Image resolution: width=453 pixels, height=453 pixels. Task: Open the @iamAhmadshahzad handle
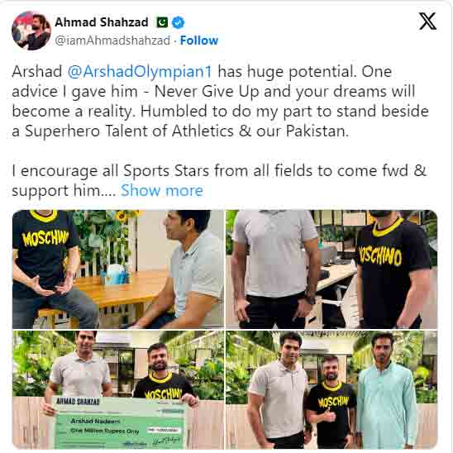point(112,41)
